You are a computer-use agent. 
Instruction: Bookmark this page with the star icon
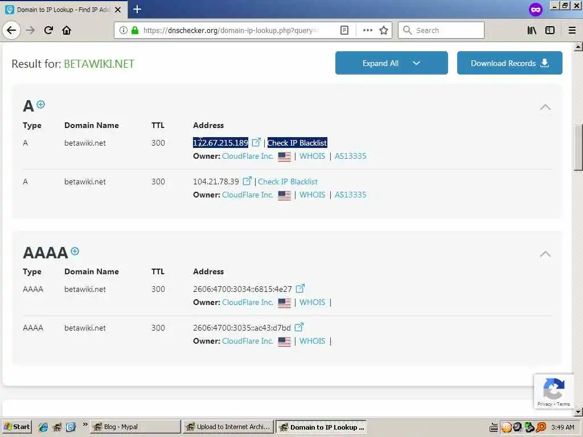[x=384, y=30]
